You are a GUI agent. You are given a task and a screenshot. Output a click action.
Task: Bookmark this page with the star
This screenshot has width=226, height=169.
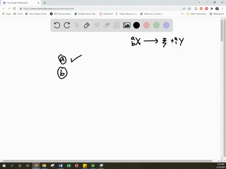coord(189,8)
